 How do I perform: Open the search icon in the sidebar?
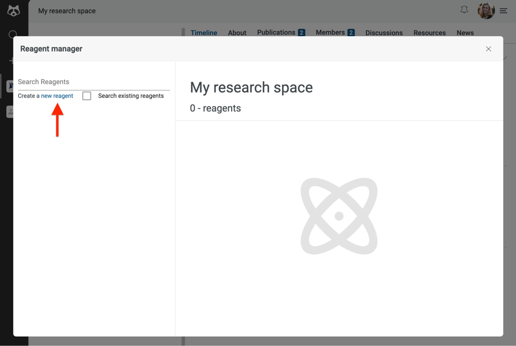13,34
